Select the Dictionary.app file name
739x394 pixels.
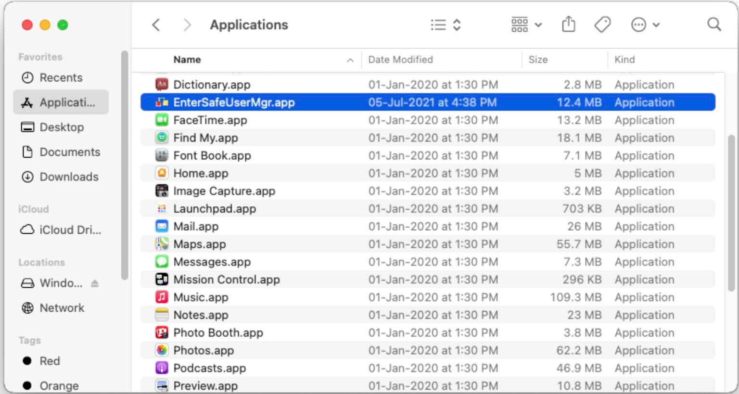212,85
